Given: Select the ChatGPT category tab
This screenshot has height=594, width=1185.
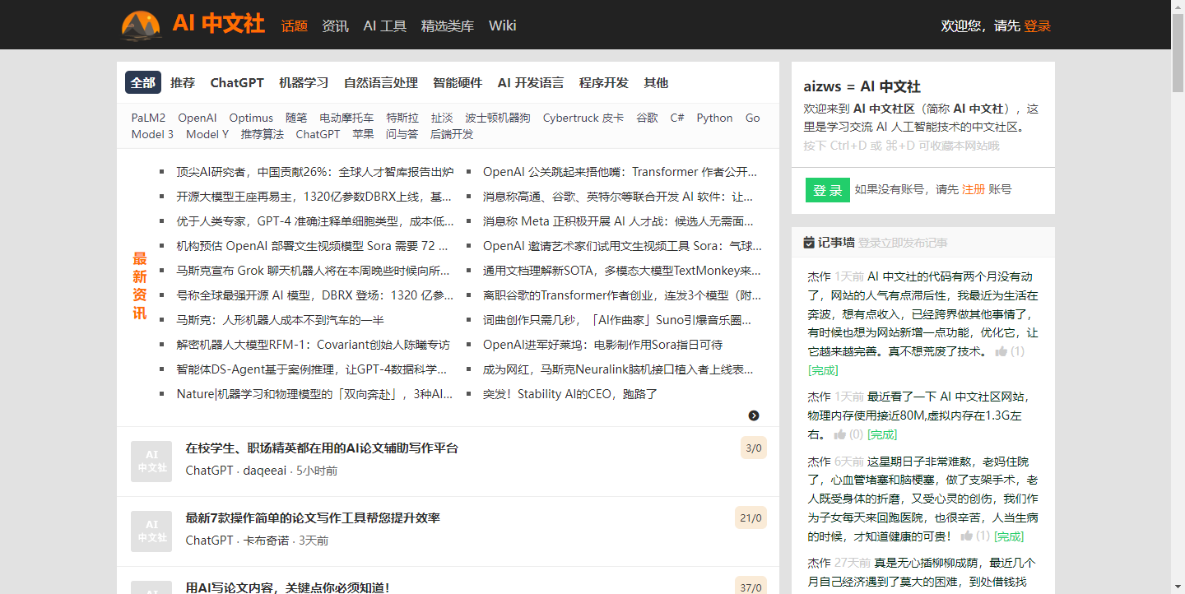Looking at the screenshot, I should [x=237, y=82].
